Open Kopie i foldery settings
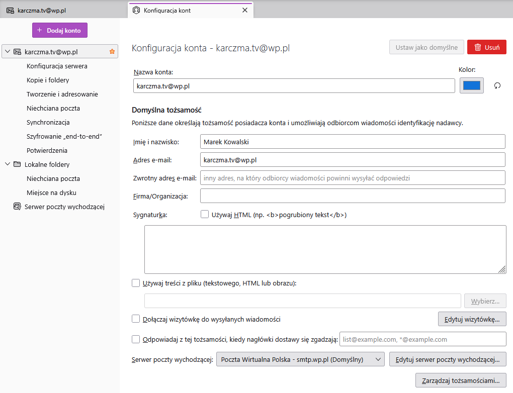 point(48,80)
